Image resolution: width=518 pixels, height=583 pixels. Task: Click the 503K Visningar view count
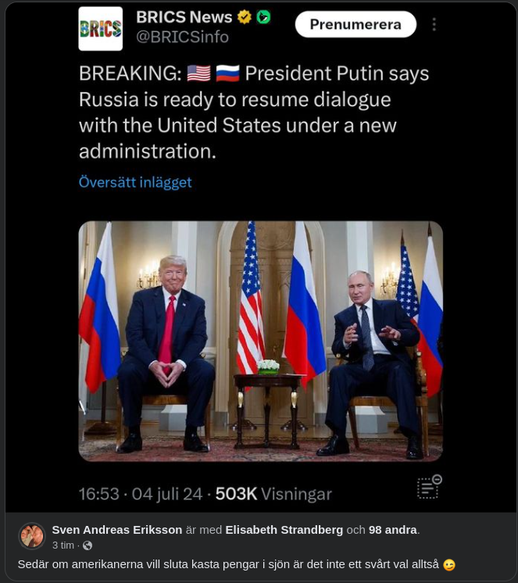pyautogui.click(x=273, y=494)
